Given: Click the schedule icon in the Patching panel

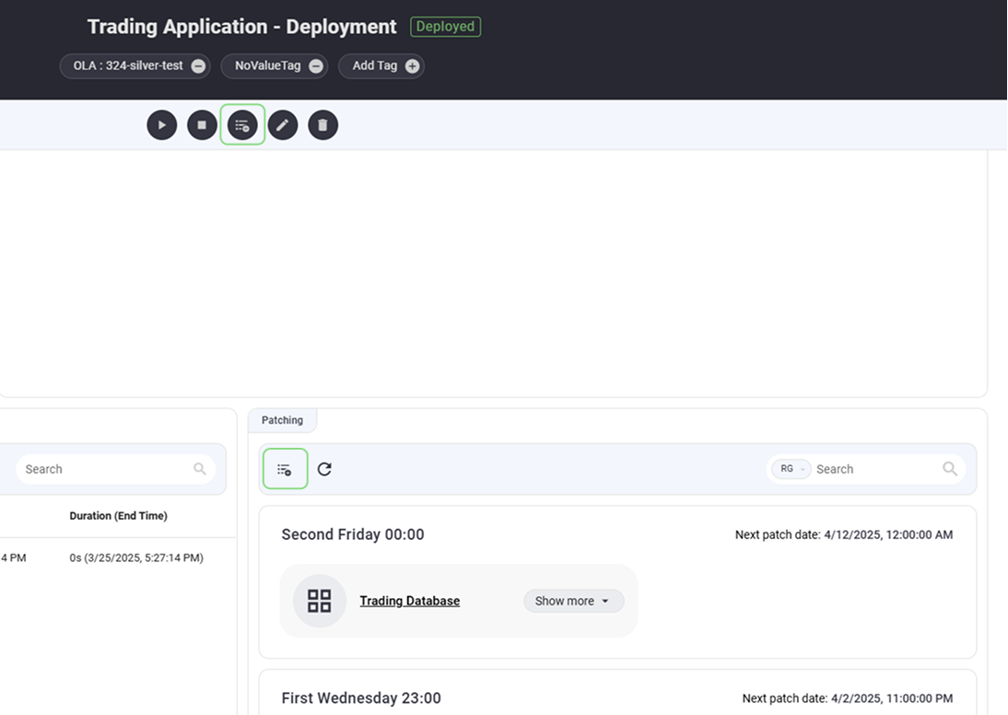Looking at the screenshot, I should pyautogui.click(x=285, y=469).
